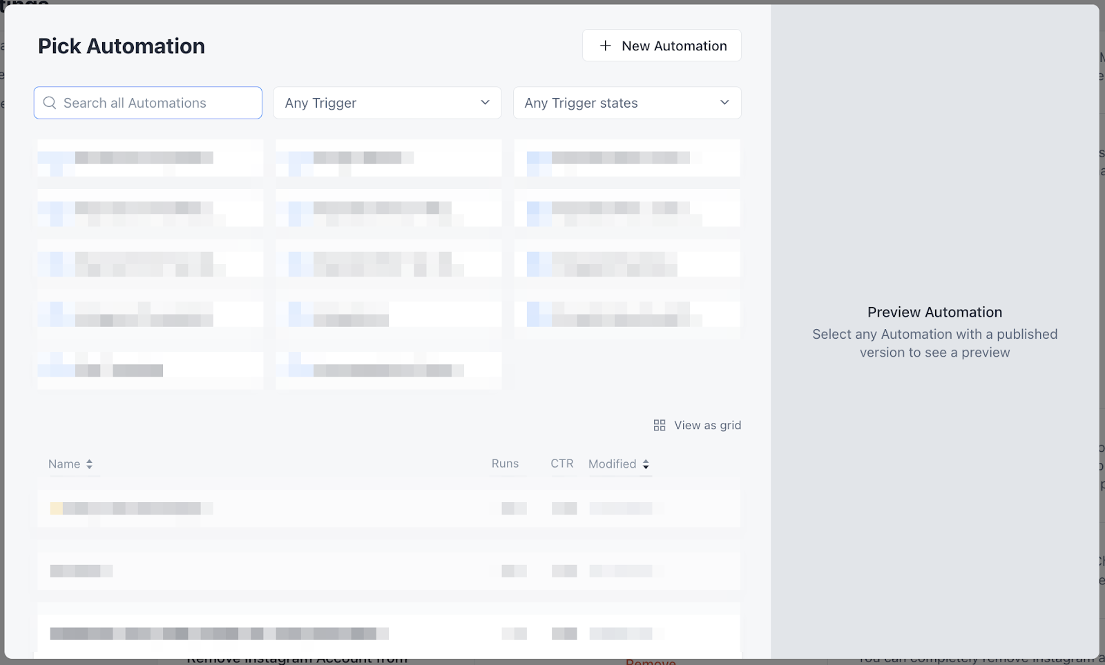Open the Any Trigger states dropdown
1105x665 pixels.
point(626,103)
